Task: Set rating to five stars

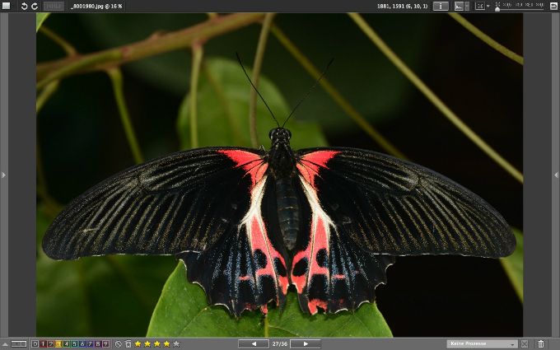Action: [176, 344]
